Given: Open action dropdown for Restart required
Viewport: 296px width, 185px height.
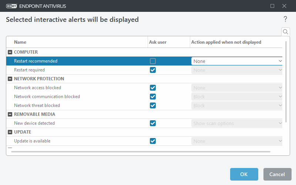Looking at the screenshot, I should [237, 70].
